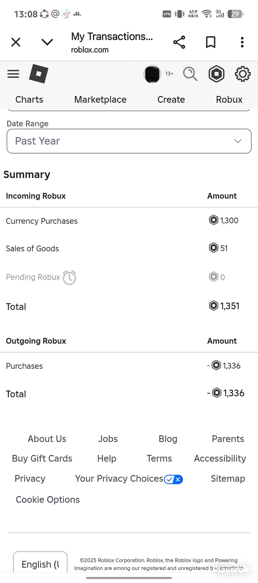Bookmark this page
Viewport: 258px width, 583px height.
pos(211,42)
